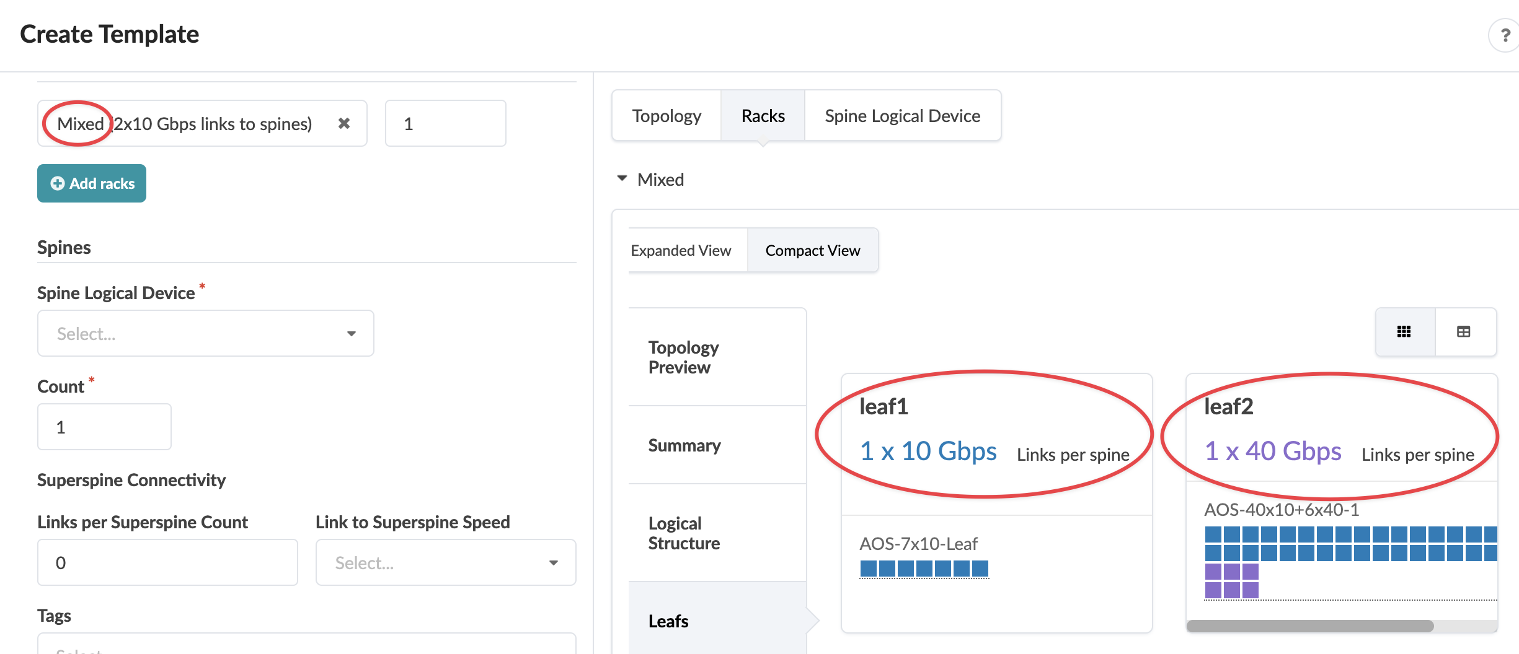Click the help question mark icon
This screenshot has height=654, width=1519.
(1505, 36)
